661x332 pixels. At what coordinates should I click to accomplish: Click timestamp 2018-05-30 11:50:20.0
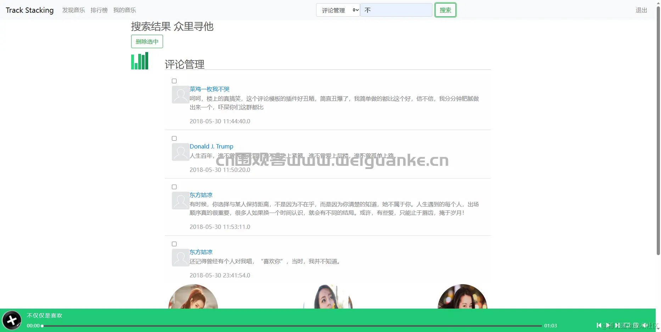[x=220, y=170]
